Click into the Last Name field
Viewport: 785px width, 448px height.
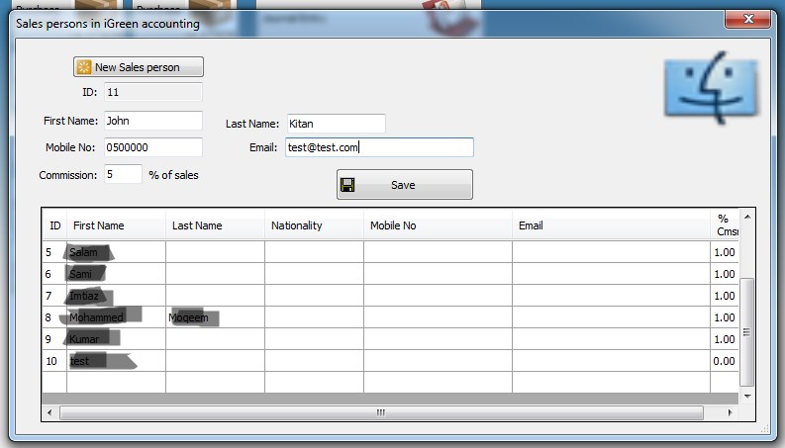click(337, 124)
